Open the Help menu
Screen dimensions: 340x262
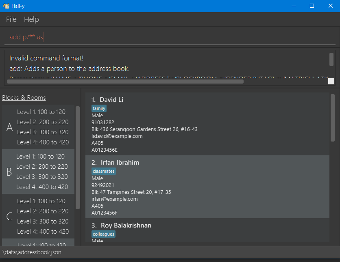[x=31, y=19]
